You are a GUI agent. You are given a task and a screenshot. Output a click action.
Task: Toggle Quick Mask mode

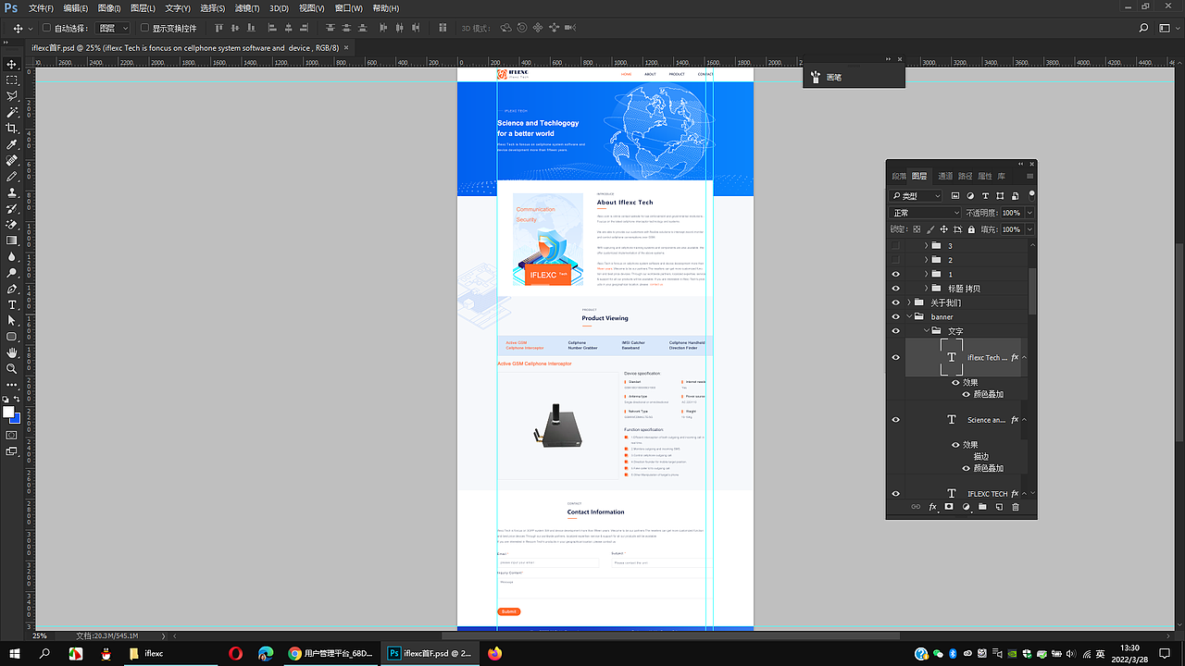(x=12, y=435)
